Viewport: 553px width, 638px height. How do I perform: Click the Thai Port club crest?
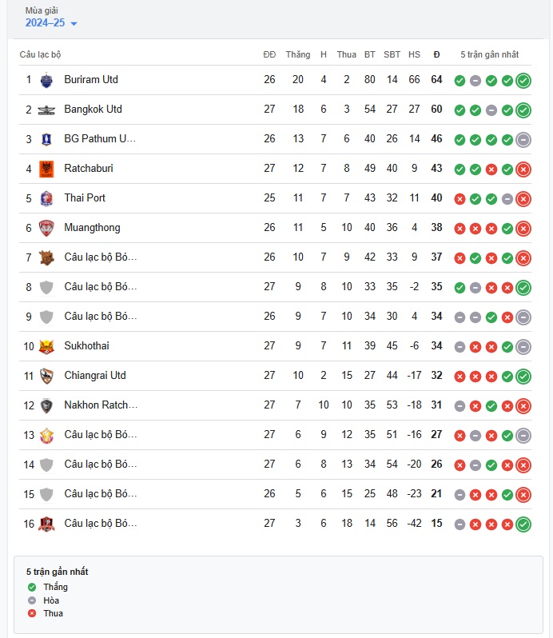(46, 198)
